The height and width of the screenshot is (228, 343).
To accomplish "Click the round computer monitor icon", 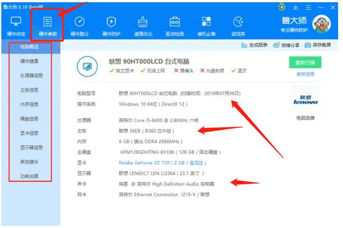I will pyautogui.click(x=87, y=67).
